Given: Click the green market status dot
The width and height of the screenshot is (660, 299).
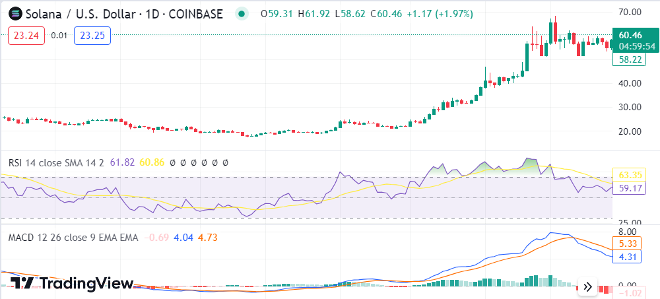Looking at the screenshot, I should 242,13.
